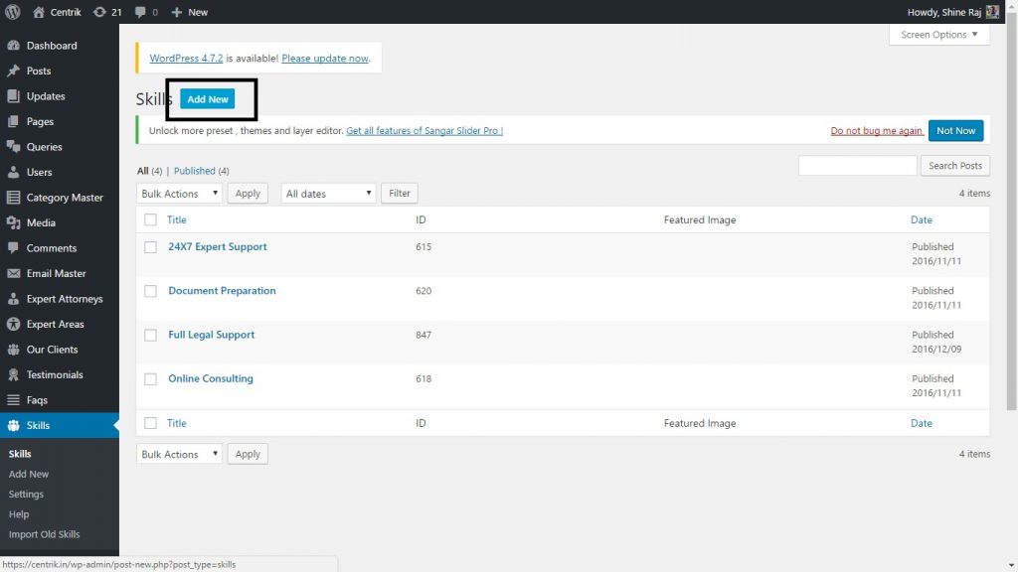
Task: Expand the Screen Options panel
Action: click(938, 35)
